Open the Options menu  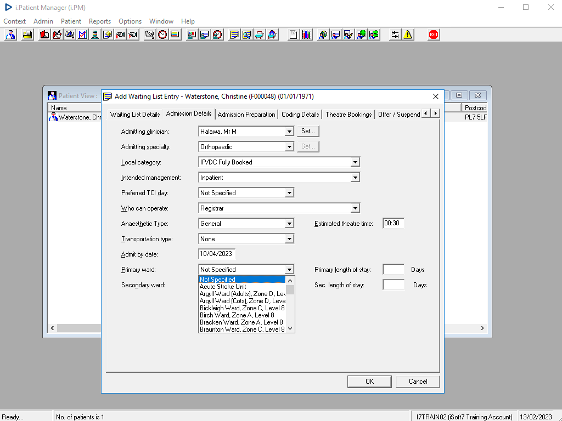coord(130,21)
